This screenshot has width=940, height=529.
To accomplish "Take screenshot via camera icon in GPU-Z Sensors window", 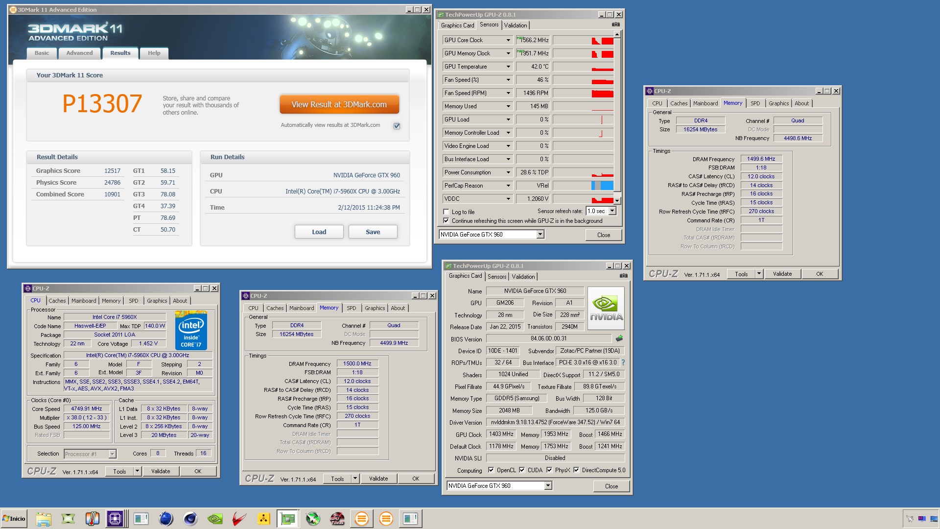I will pos(616,24).
